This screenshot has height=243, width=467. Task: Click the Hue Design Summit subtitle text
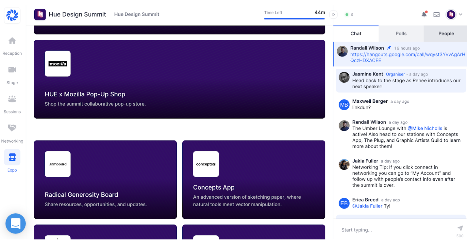137,14
